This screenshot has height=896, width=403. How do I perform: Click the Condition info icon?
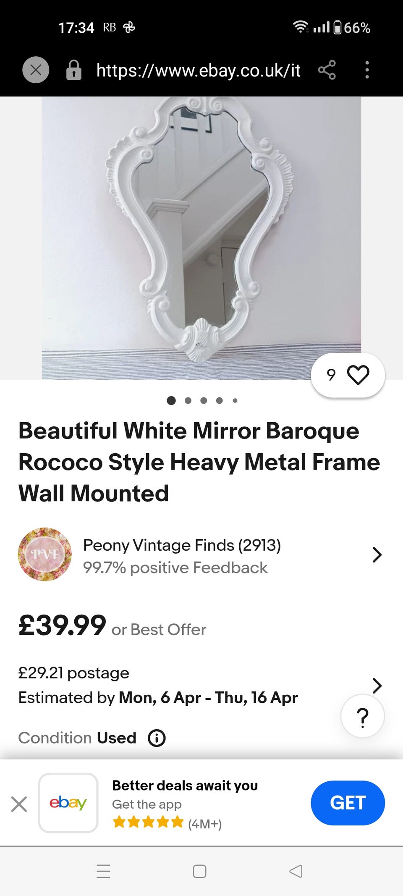tap(157, 738)
